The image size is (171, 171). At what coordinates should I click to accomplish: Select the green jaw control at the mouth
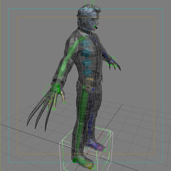pyautogui.click(x=95, y=27)
